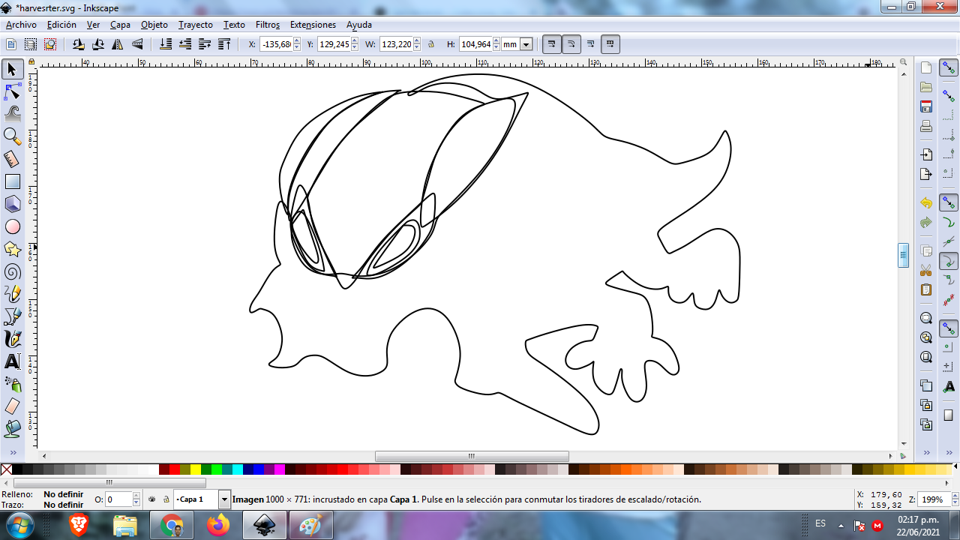The width and height of the screenshot is (960, 540).
Task: Click the Print document icon
Action: coord(926,126)
